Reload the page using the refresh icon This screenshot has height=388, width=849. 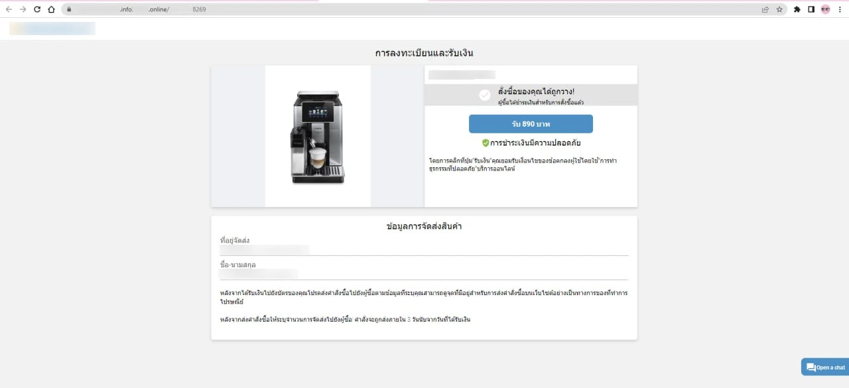pyautogui.click(x=38, y=9)
